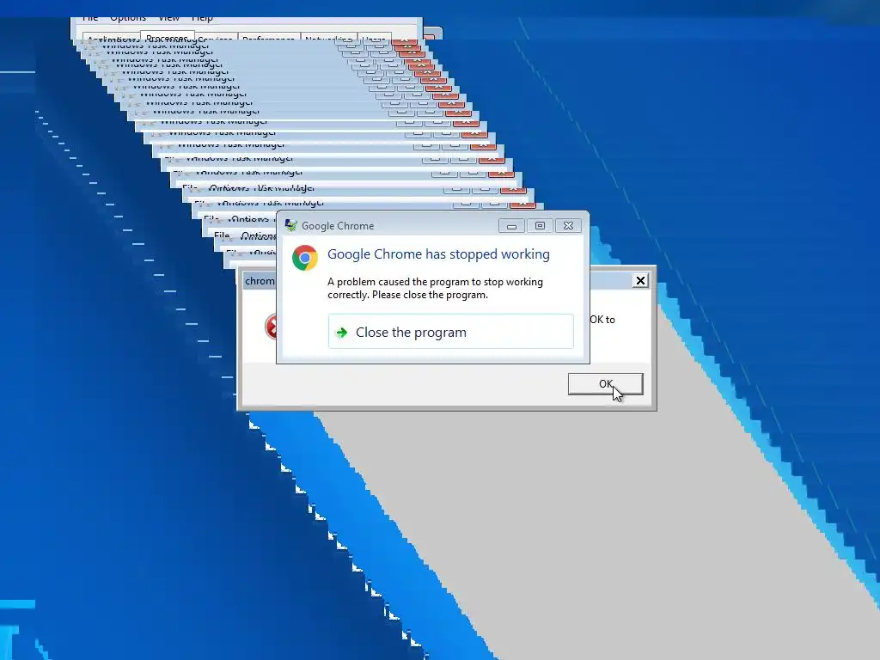Click the 'chrom' message box title text

coord(260,281)
